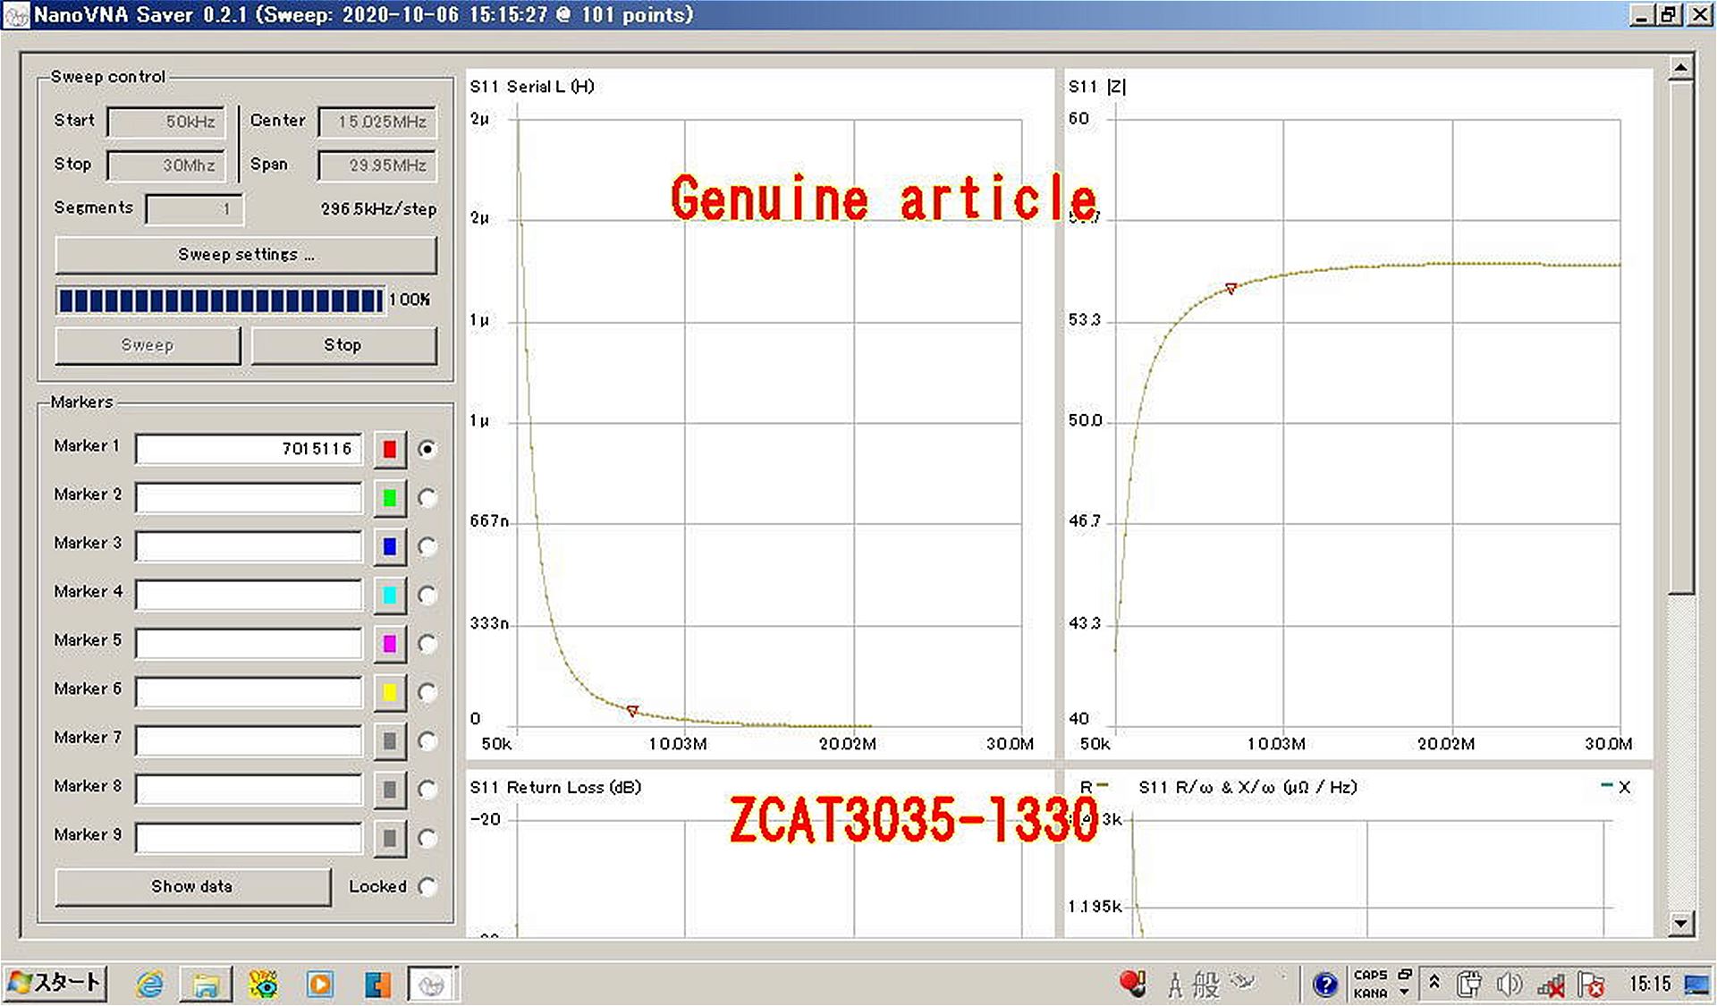Click the blue help question mark icon
The width and height of the screenshot is (1717, 1006).
1325,985
